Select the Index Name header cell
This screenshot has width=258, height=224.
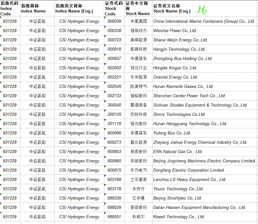pyautogui.click(x=37, y=8)
